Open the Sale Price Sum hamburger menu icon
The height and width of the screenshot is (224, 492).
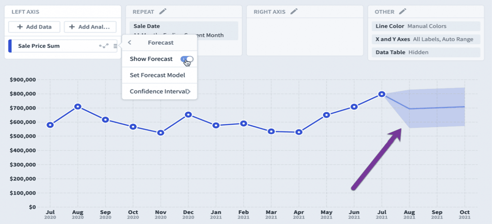pyautogui.click(x=115, y=46)
